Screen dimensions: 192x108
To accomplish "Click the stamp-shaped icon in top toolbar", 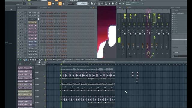I will tap(64, 4).
